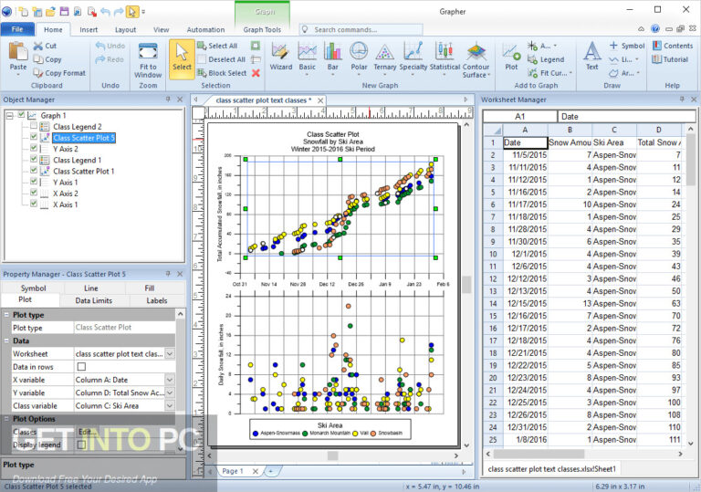The width and height of the screenshot is (701, 492).
Task: Open Polar graph types
Action: pyautogui.click(x=359, y=57)
